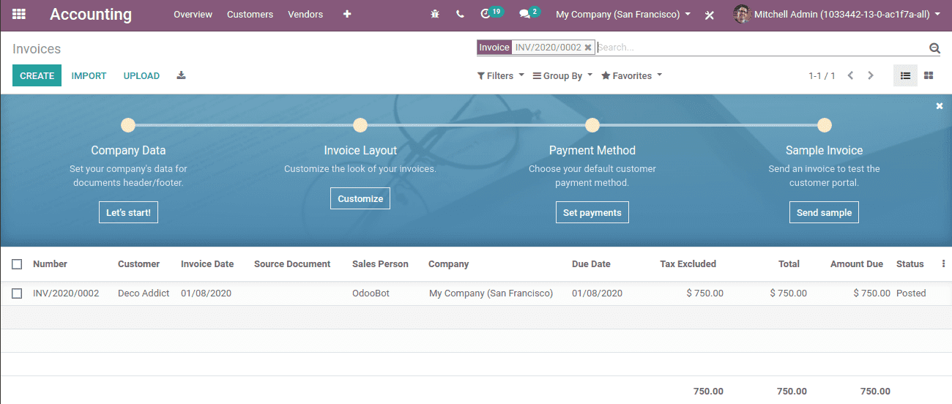This screenshot has width=952, height=404.
Task: Remove the INV/2020/0002 search facet
Action: [587, 48]
